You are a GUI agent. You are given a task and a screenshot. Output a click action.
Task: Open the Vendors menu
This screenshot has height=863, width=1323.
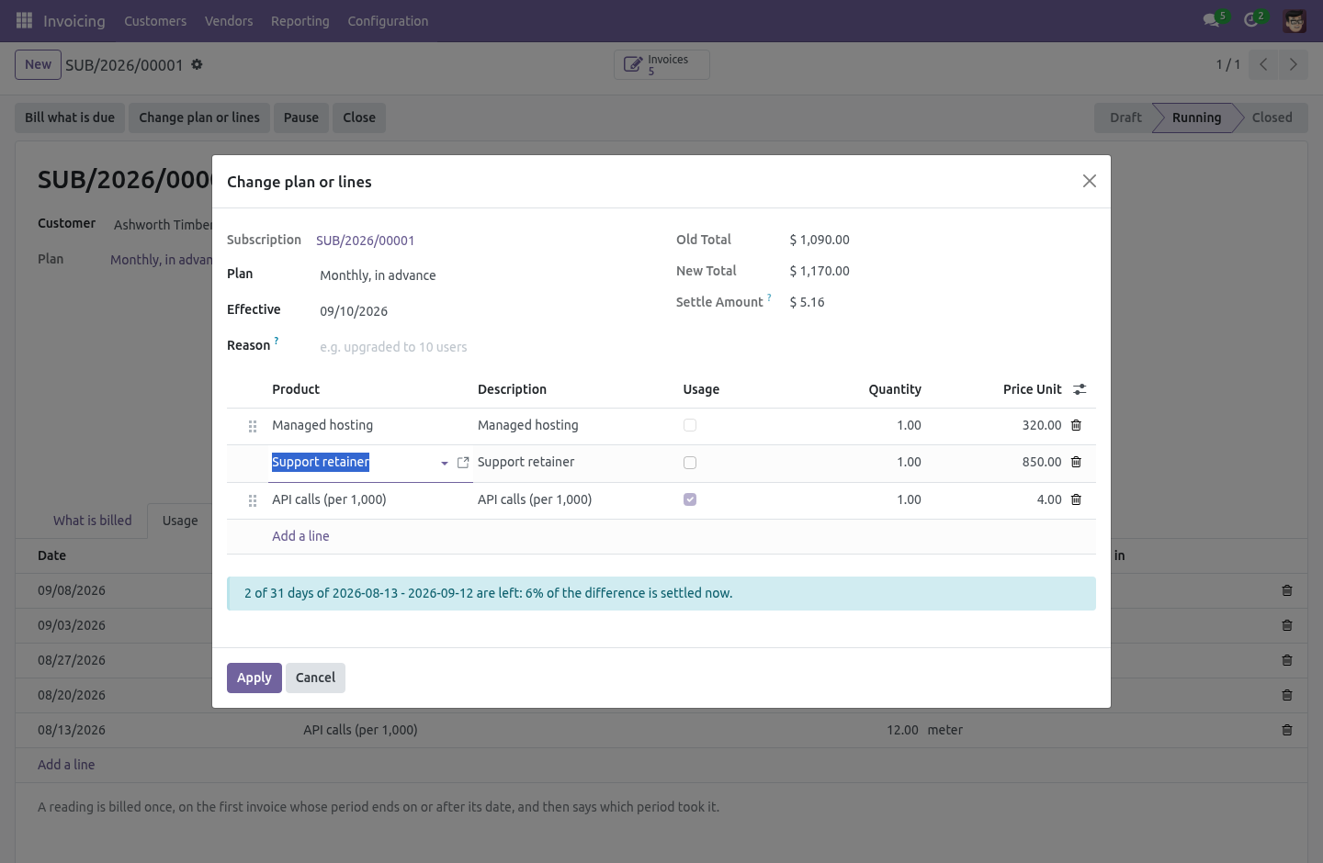229,21
